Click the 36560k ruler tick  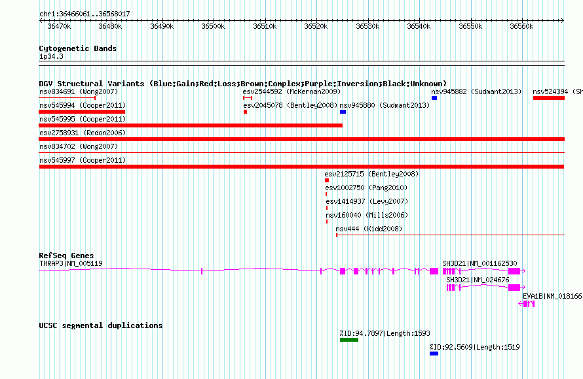pos(521,26)
